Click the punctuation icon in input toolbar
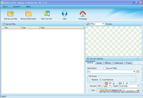This screenshot has width=143, height=98. pos(117,83)
